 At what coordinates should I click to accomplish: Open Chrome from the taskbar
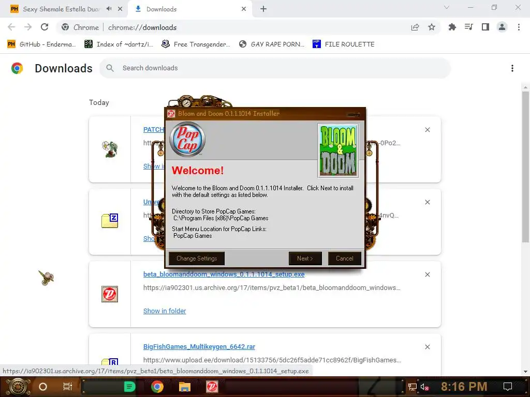click(x=157, y=387)
